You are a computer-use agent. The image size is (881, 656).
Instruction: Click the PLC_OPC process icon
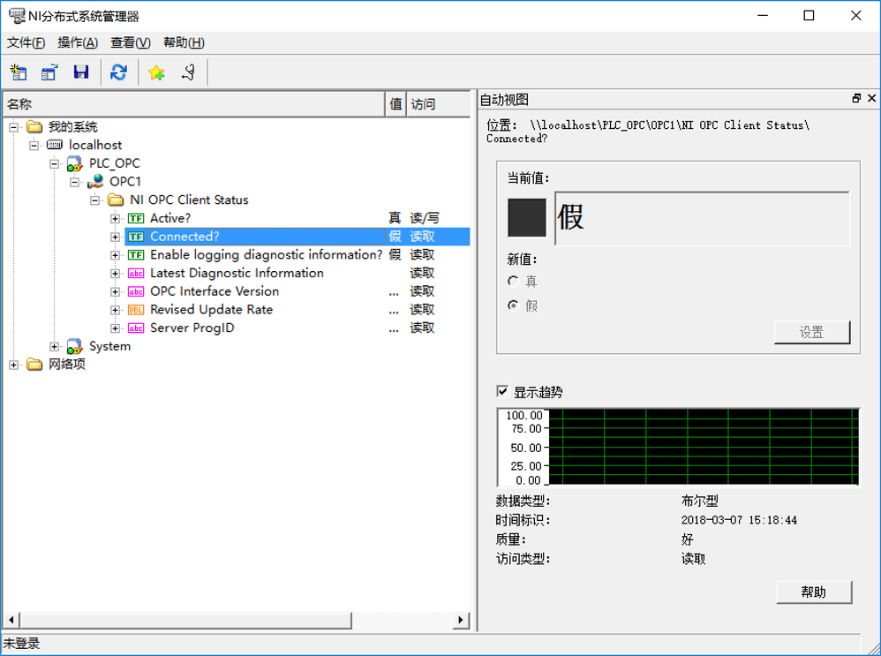coord(75,163)
